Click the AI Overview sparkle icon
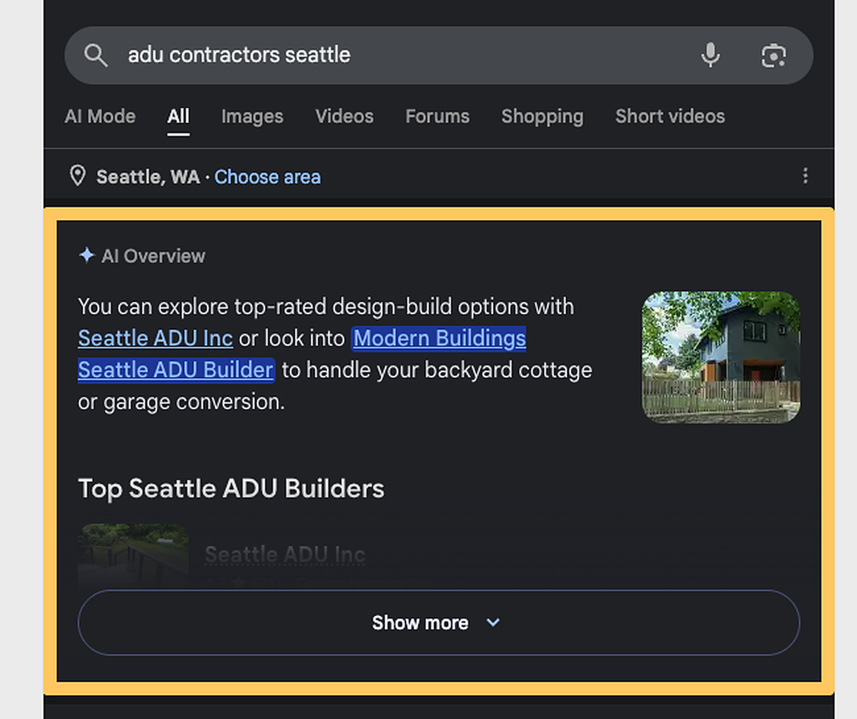Screen dimensions: 857x719 [87, 255]
